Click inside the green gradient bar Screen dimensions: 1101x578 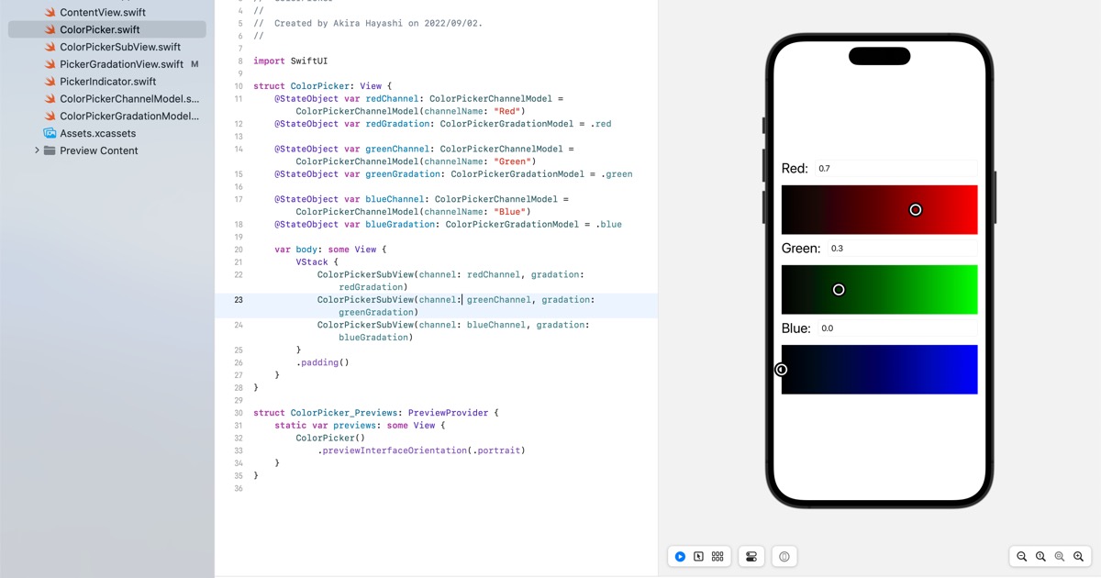[x=880, y=290]
